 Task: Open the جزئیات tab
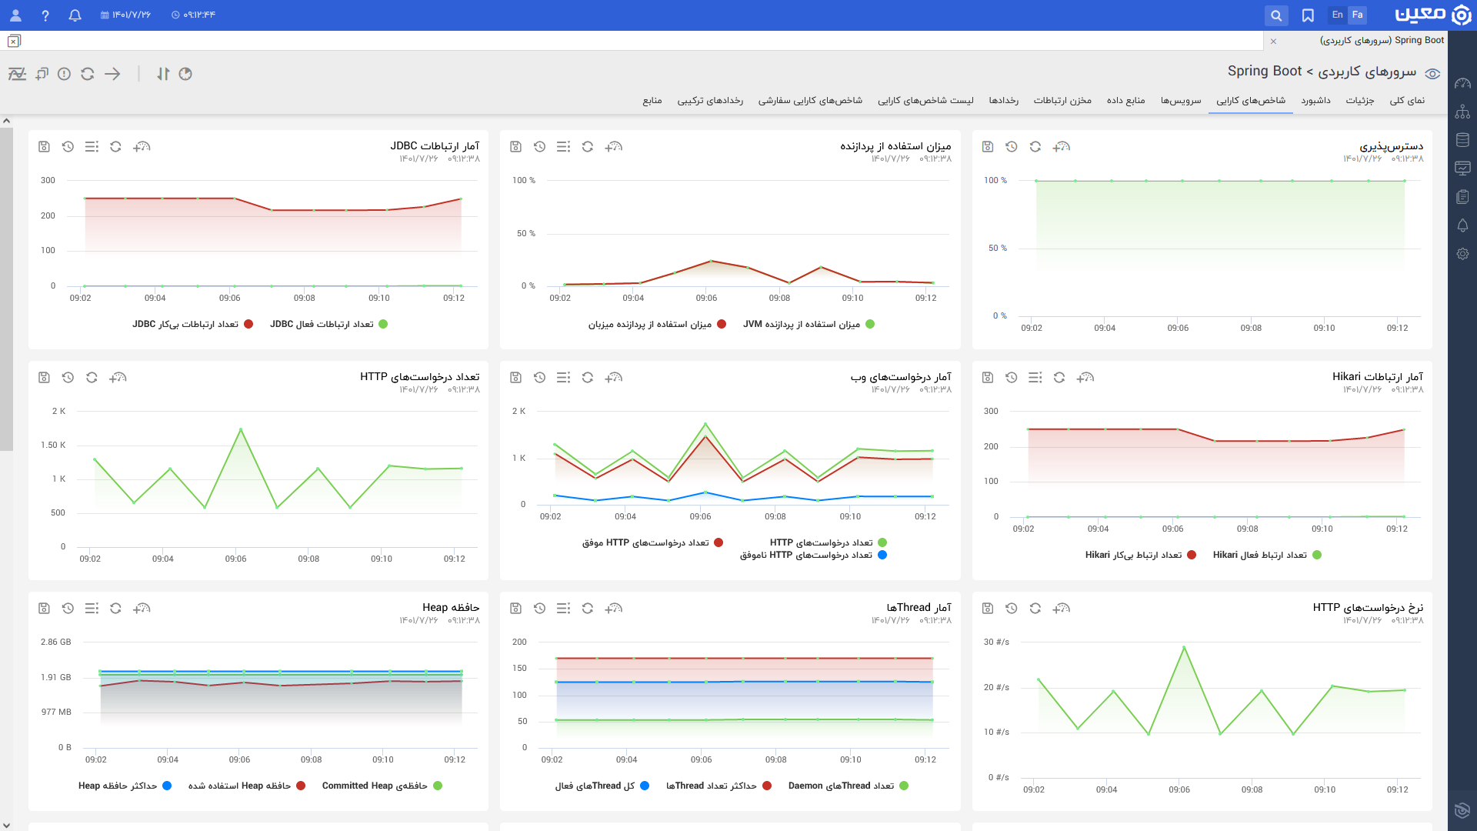click(1360, 101)
